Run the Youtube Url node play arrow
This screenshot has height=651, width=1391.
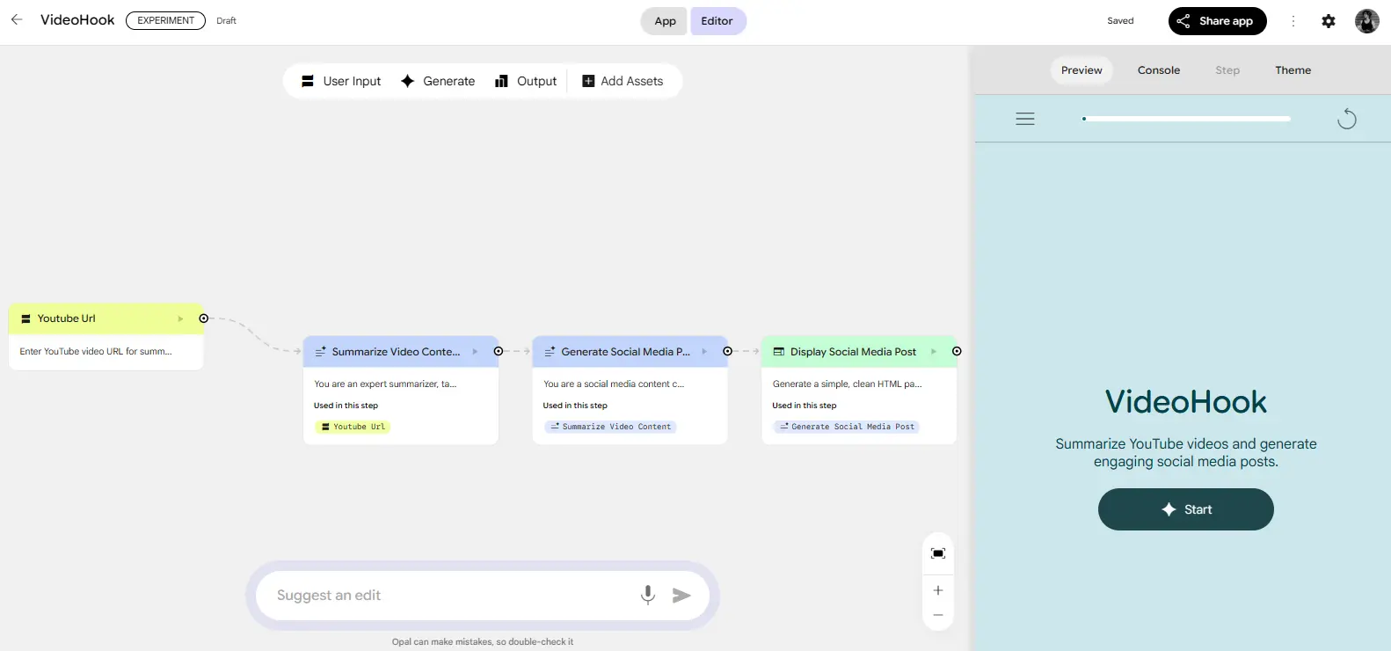[180, 318]
